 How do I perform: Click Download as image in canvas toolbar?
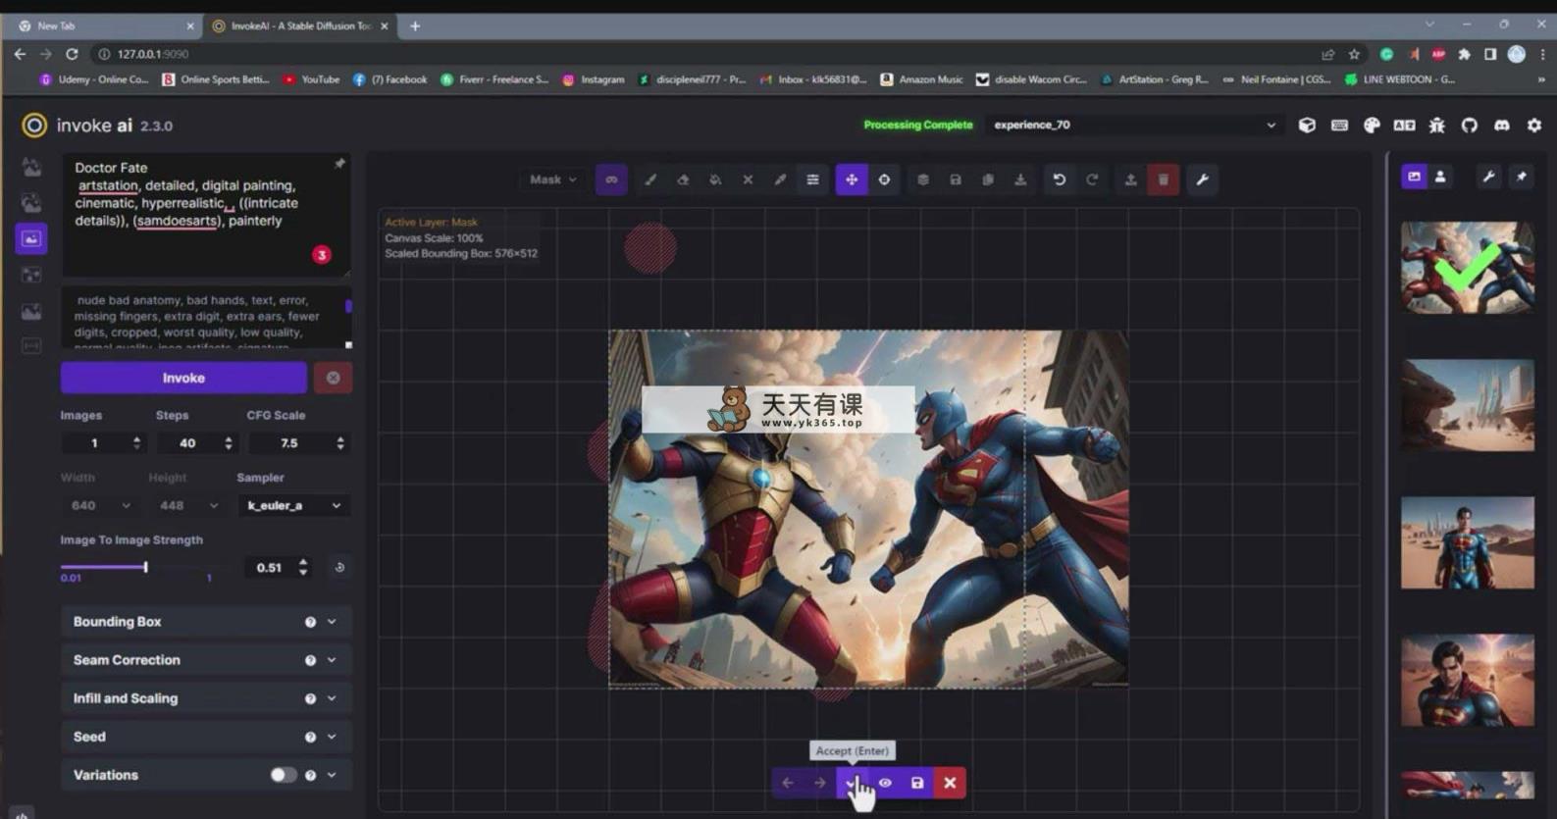[x=1020, y=179]
